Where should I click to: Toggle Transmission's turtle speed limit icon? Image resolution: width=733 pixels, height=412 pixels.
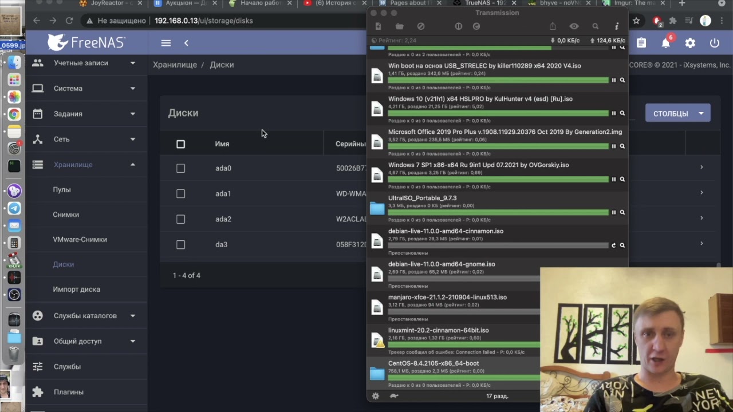(x=394, y=395)
